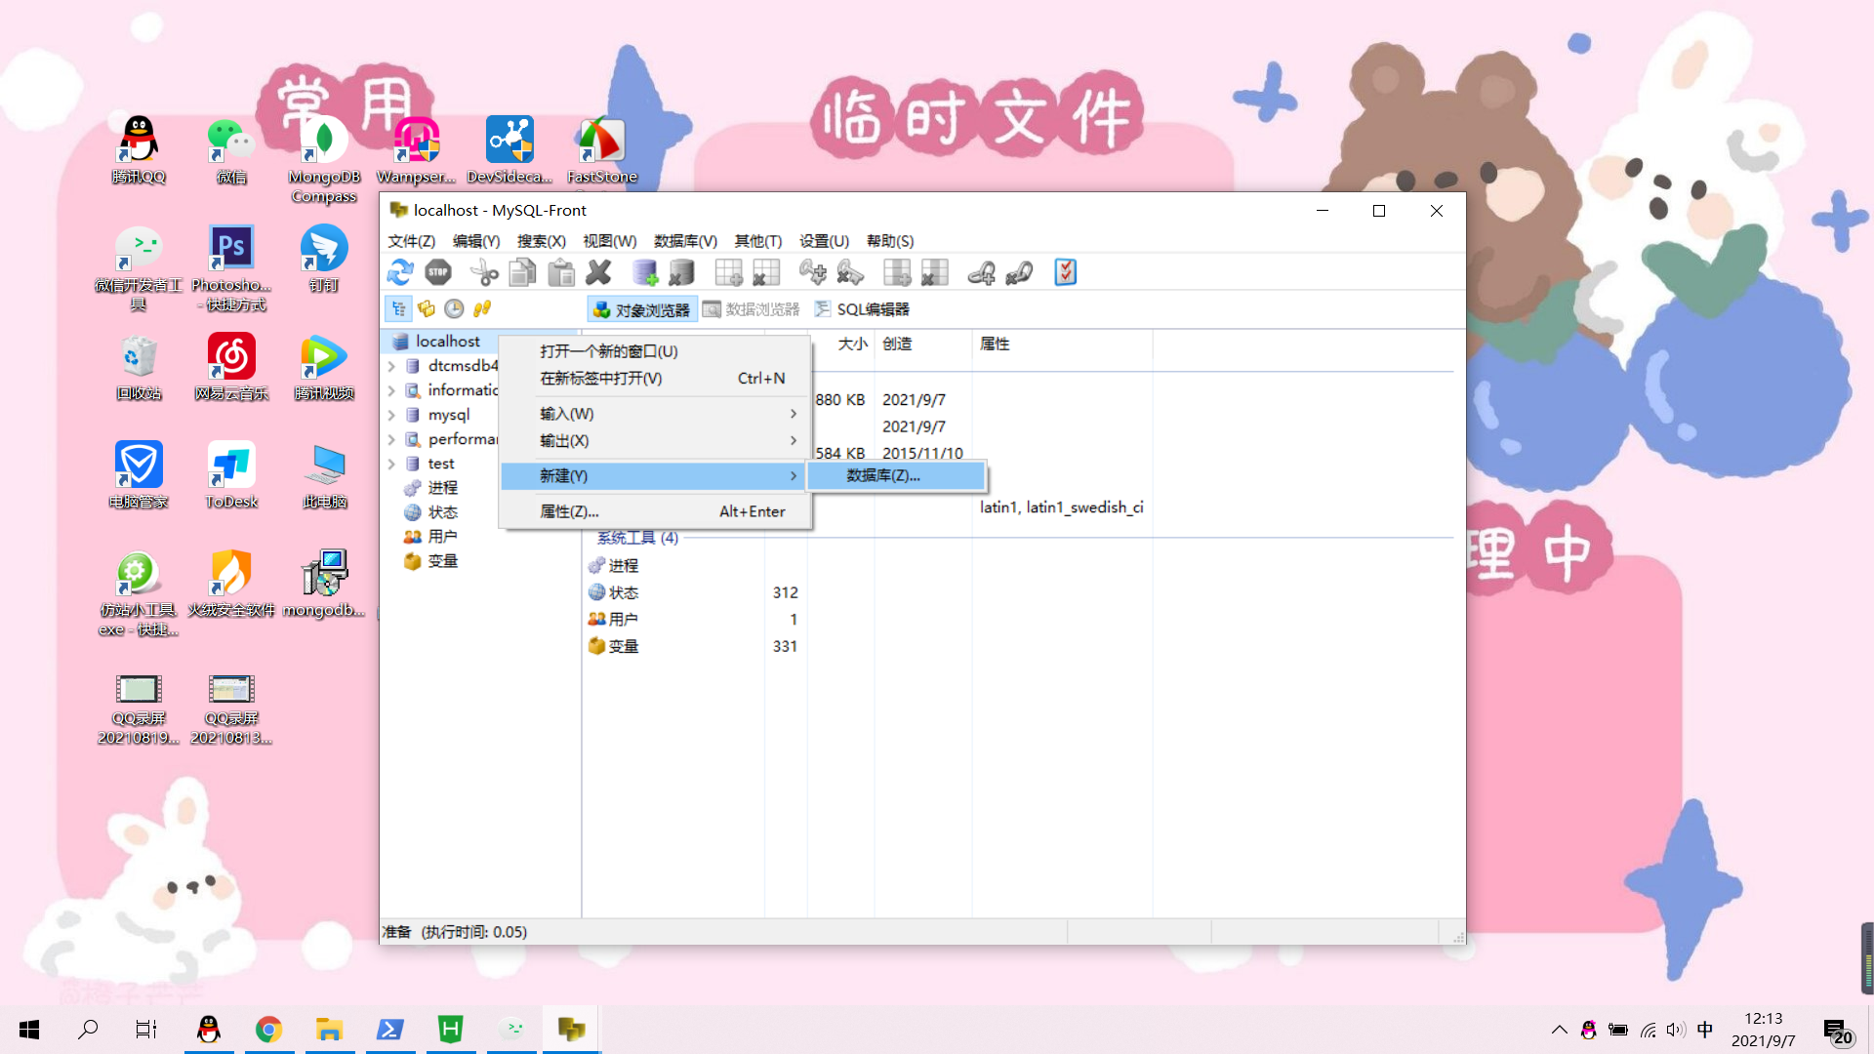Click the refresh toolbar icon
1874x1054 pixels.
[x=400, y=272]
